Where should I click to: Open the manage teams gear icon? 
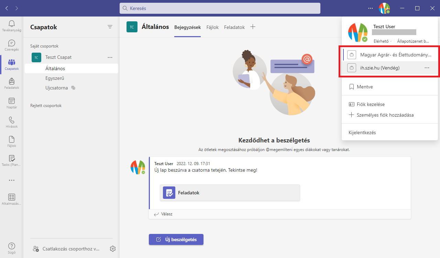click(112, 248)
